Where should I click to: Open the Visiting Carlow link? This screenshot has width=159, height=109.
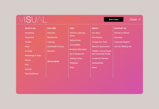[76, 58]
